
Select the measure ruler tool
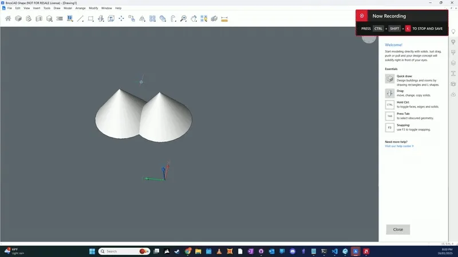[224, 19]
